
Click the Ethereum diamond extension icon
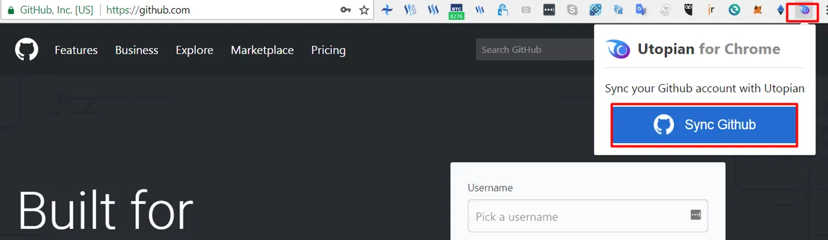(781, 10)
